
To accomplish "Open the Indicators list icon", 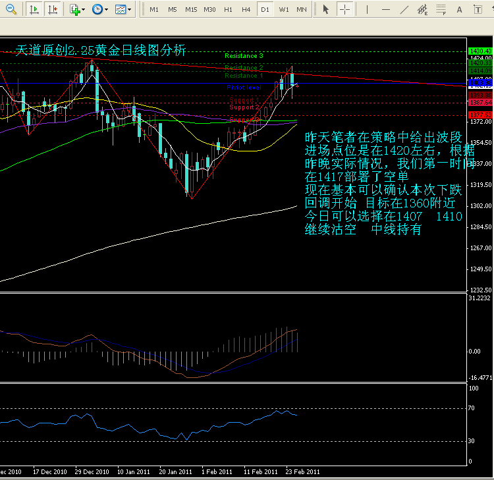I will [75, 10].
